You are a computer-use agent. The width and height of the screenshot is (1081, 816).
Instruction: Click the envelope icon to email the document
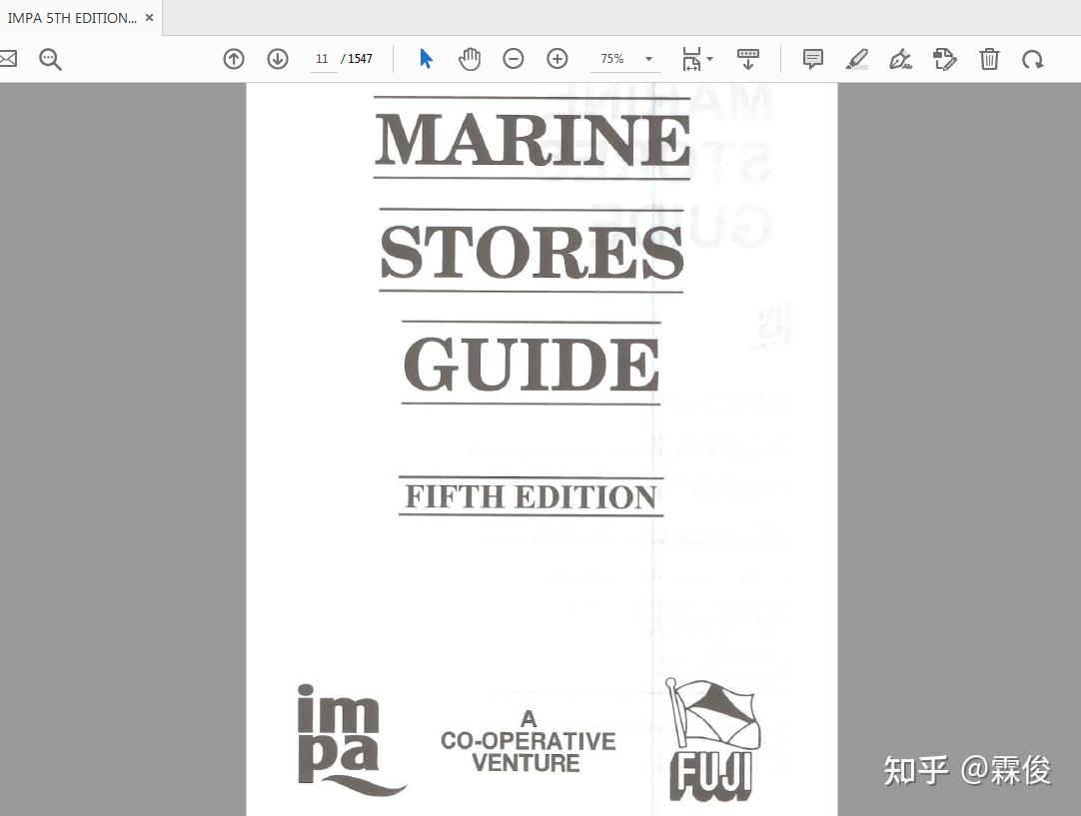(x=8, y=59)
